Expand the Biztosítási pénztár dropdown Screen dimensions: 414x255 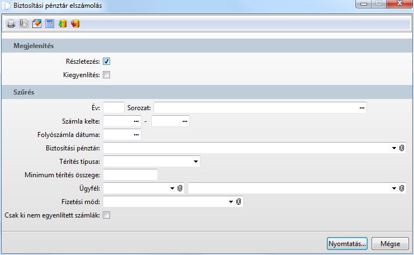point(394,148)
